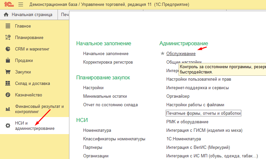The image size is (266, 159).
Task: Open Партнеры link
Action: 93,148
